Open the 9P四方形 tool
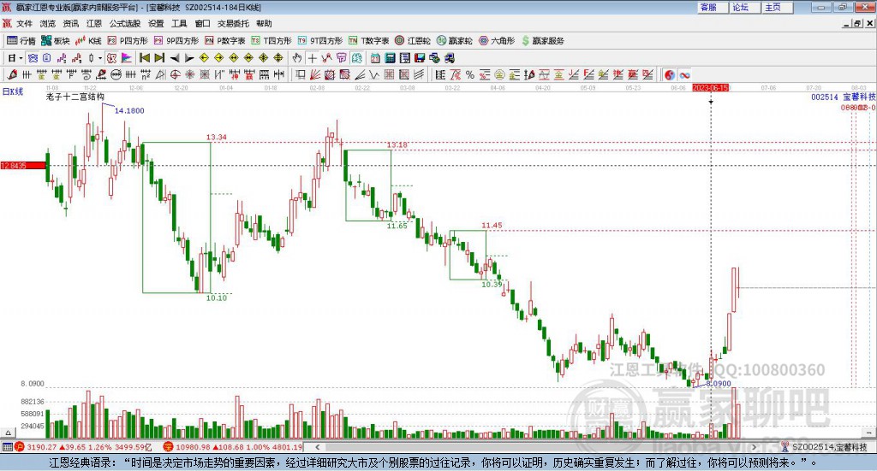The image size is (877, 471). [x=176, y=41]
